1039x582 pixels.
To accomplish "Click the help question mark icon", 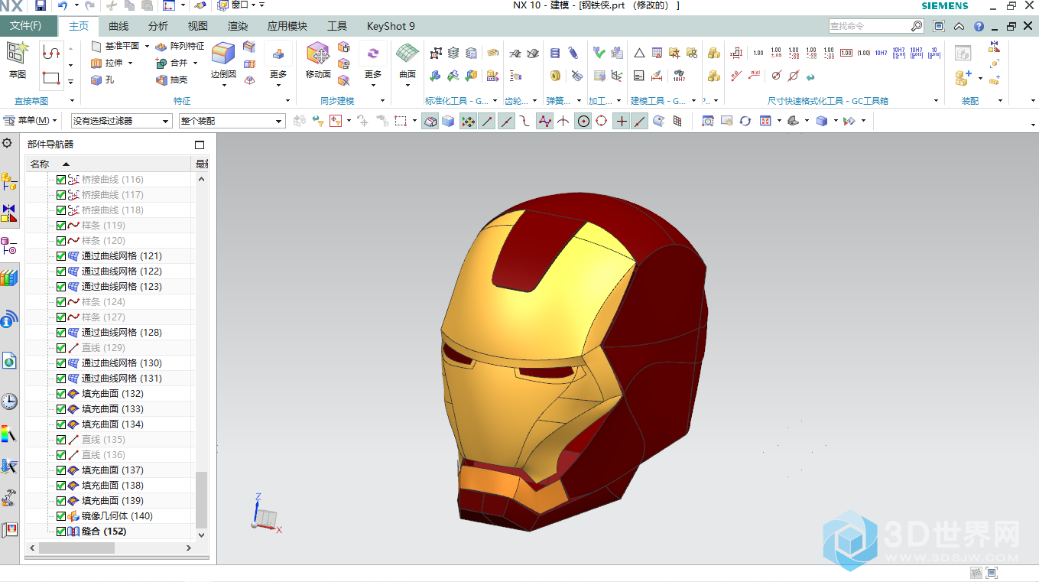I will [979, 26].
